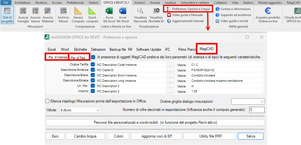301x145 pixels.
Task: Toggle Descrizione Estesa checkbox
Action: pos(93,80)
